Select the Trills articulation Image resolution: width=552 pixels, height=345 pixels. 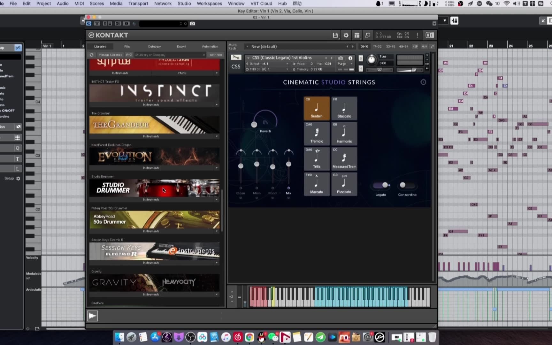tap(317, 159)
